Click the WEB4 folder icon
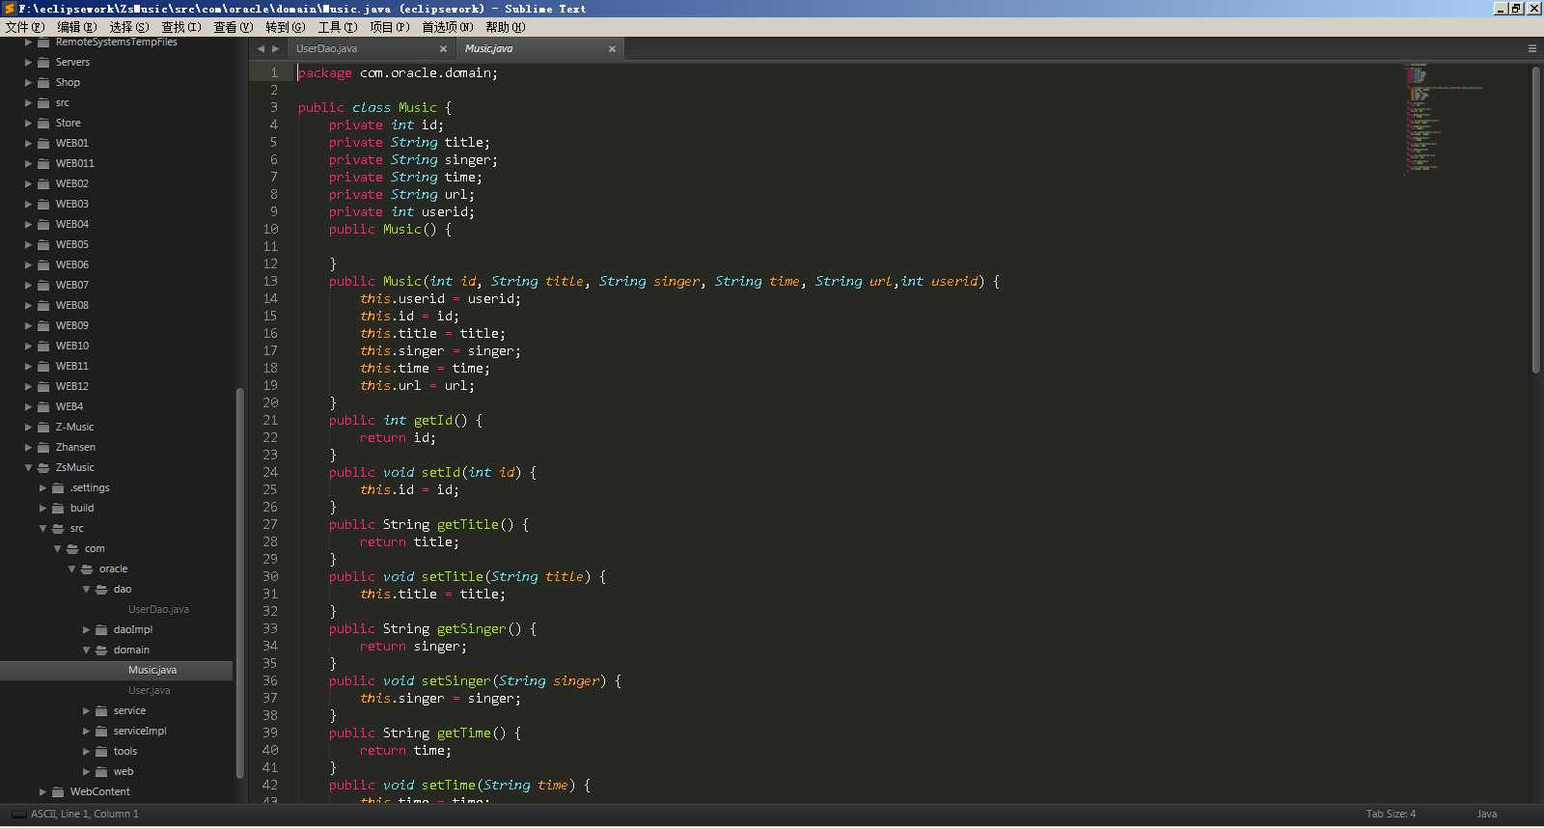This screenshot has width=1544, height=830. [43, 406]
